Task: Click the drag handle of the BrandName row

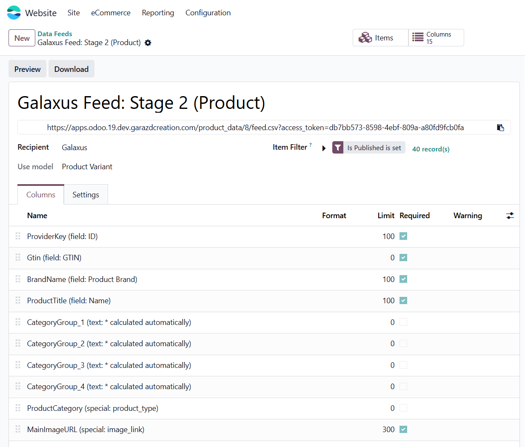Action: pos(18,279)
